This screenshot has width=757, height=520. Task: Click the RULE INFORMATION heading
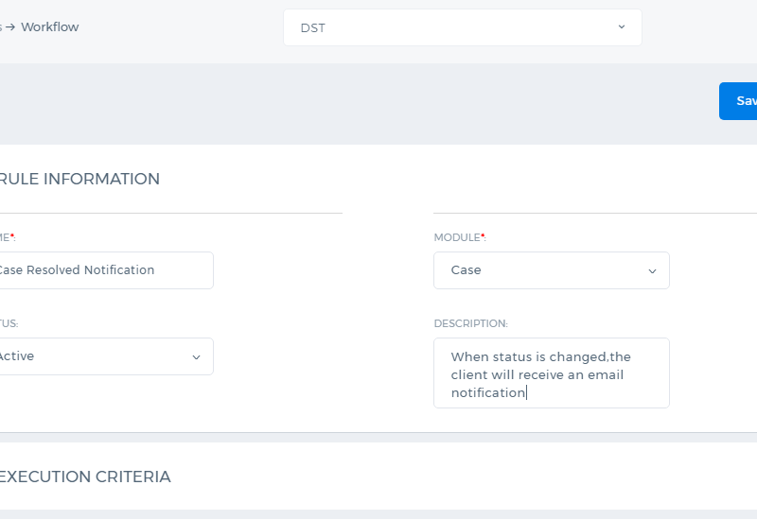[79, 179]
